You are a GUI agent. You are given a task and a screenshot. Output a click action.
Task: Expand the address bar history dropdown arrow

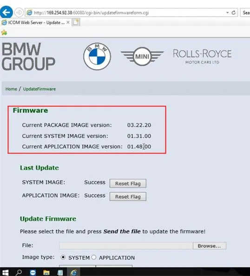tap(227, 13)
